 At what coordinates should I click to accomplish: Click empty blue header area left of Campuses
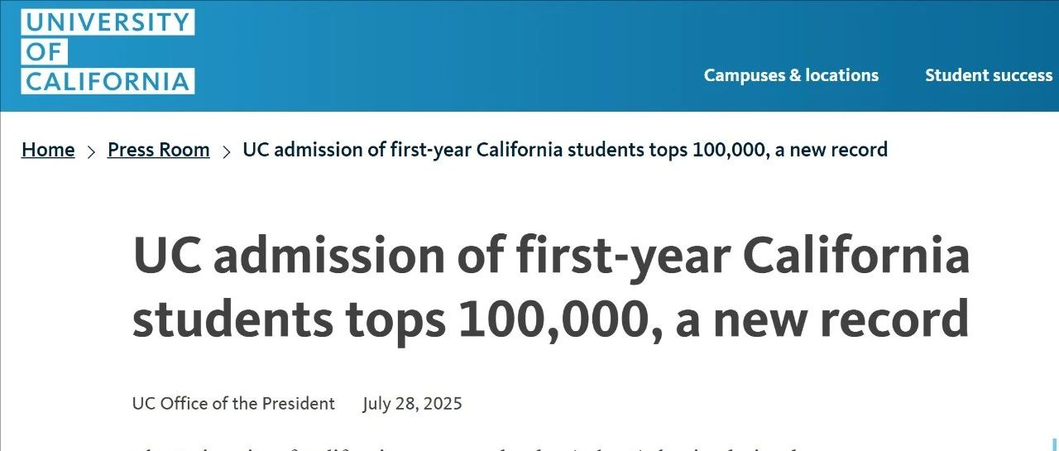(447, 55)
